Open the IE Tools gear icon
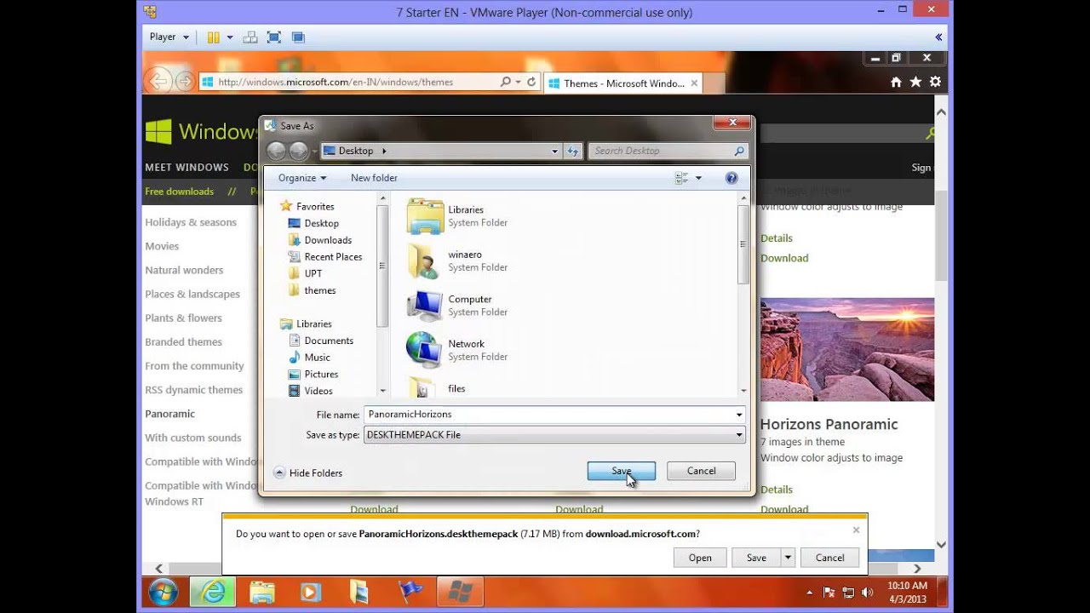Image resolution: width=1090 pixels, height=613 pixels. click(935, 83)
